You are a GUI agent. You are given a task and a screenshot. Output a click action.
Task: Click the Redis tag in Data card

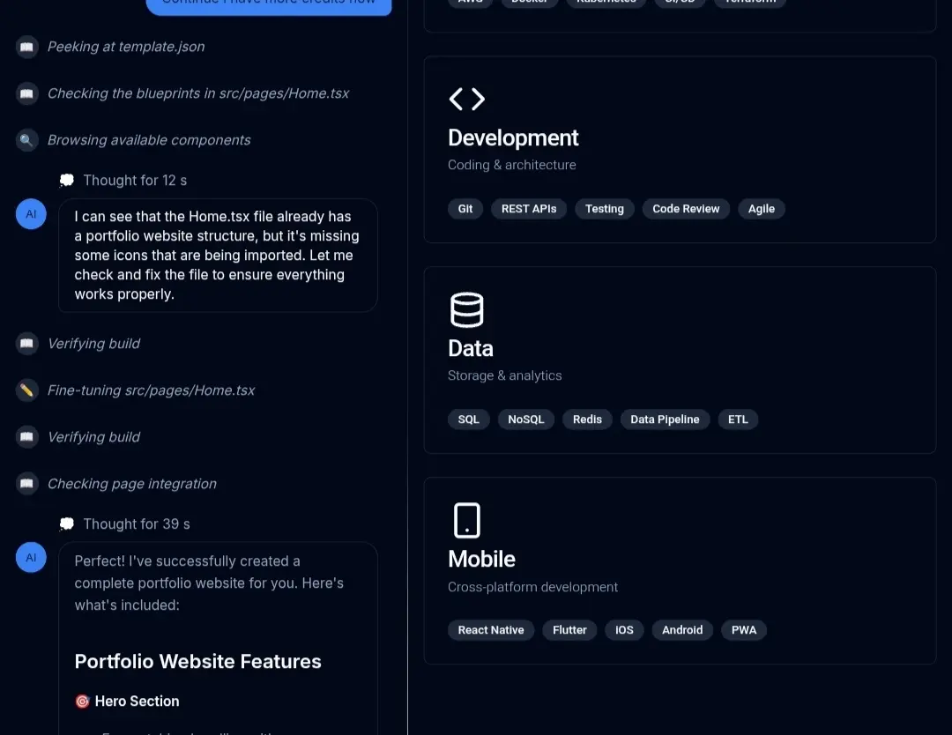click(x=587, y=419)
